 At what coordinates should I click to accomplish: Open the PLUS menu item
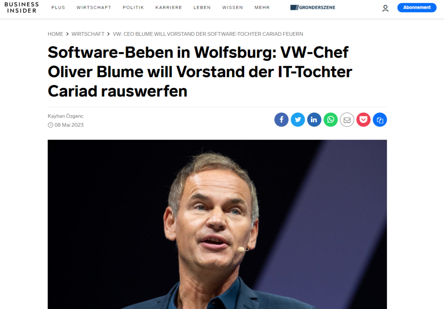58,8
